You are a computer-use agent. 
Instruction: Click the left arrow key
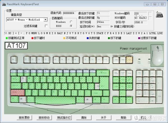[x=116, y=100]
